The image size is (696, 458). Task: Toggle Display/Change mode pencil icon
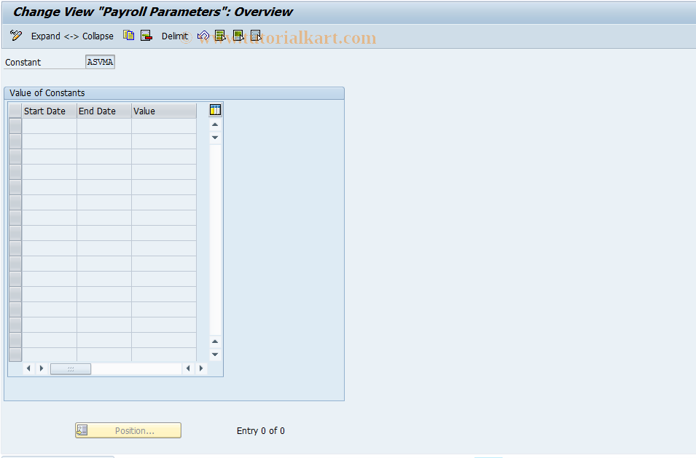tap(16, 36)
